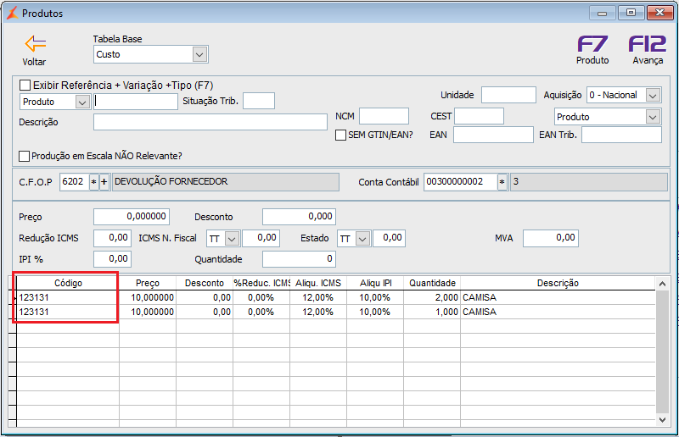Click Conta Contábil field 00300000002

(460, 182)
